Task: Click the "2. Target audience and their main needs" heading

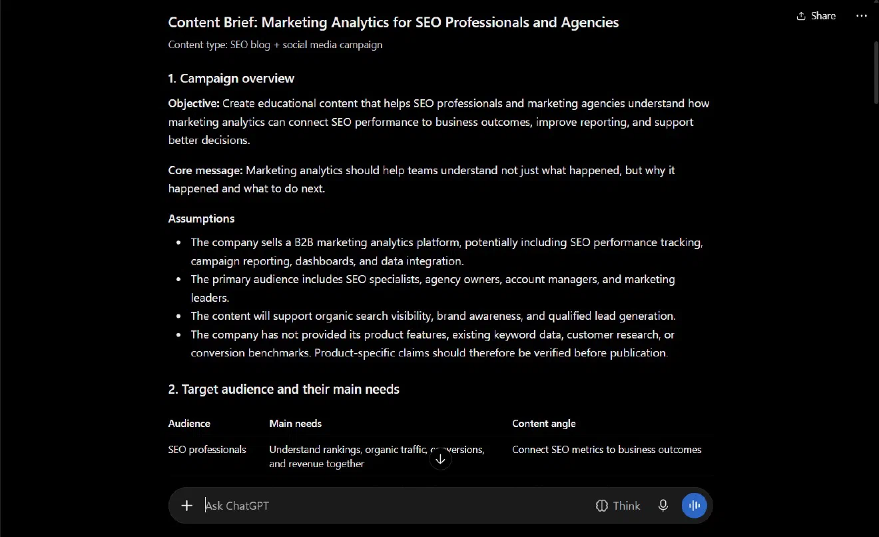Action: click(284, 389)
